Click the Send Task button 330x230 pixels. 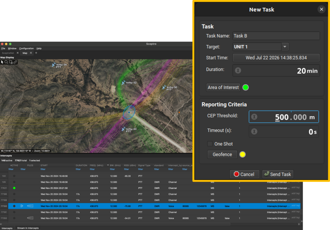[x=277, y=174]
